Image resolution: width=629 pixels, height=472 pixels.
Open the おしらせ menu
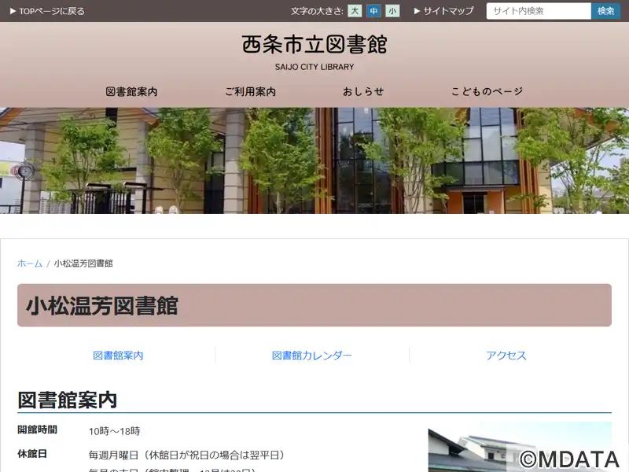[x=363, y=91]
